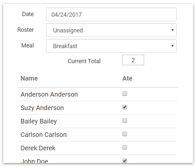Enable the Ate checkbox for Derek Derek

point(125,148)
